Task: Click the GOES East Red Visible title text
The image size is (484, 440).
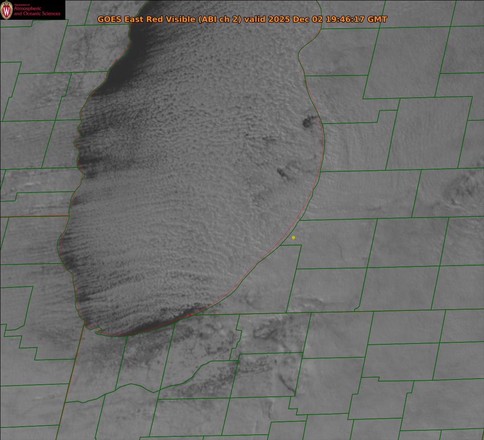Action: (242, 19)
